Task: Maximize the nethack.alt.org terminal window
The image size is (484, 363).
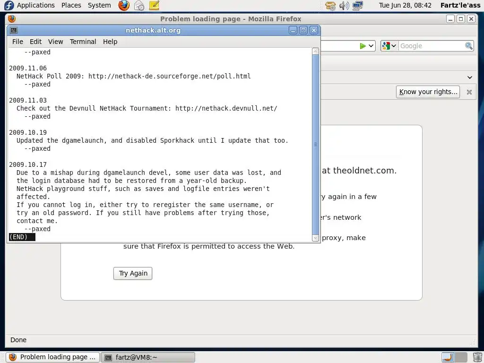Action: [x=303, y=30]
